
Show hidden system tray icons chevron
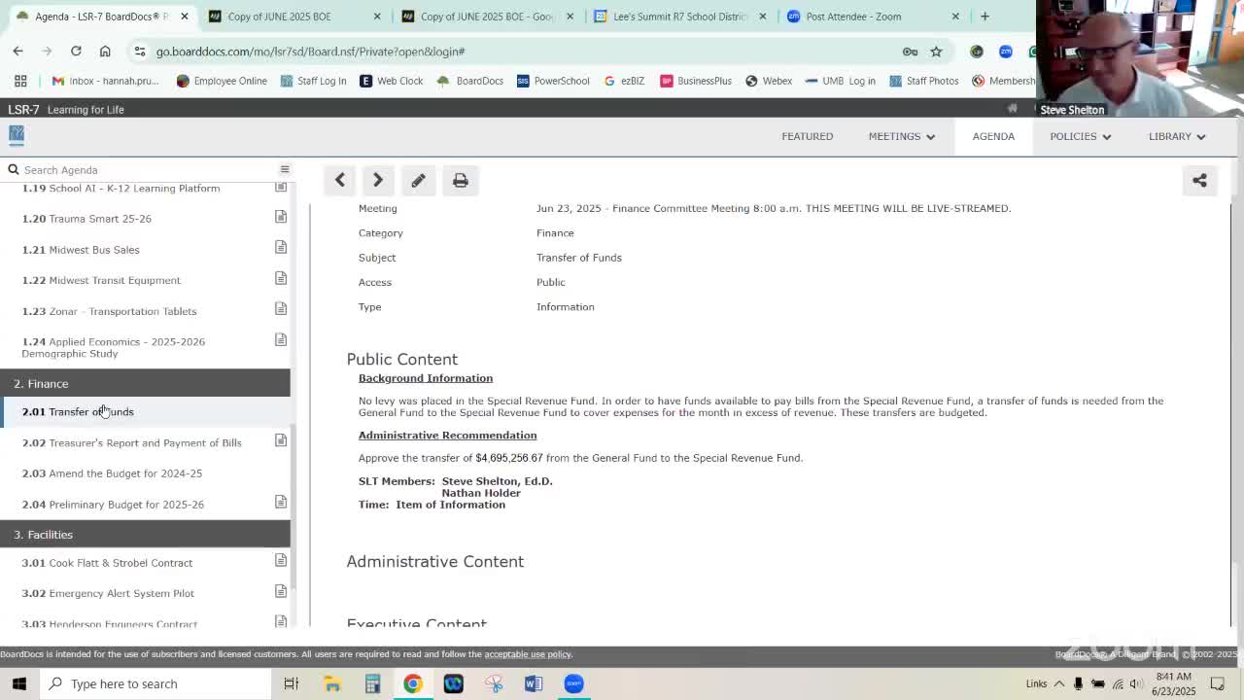pos(1059,683)
